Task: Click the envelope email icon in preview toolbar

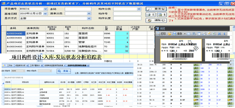Action: coord(189,34)
